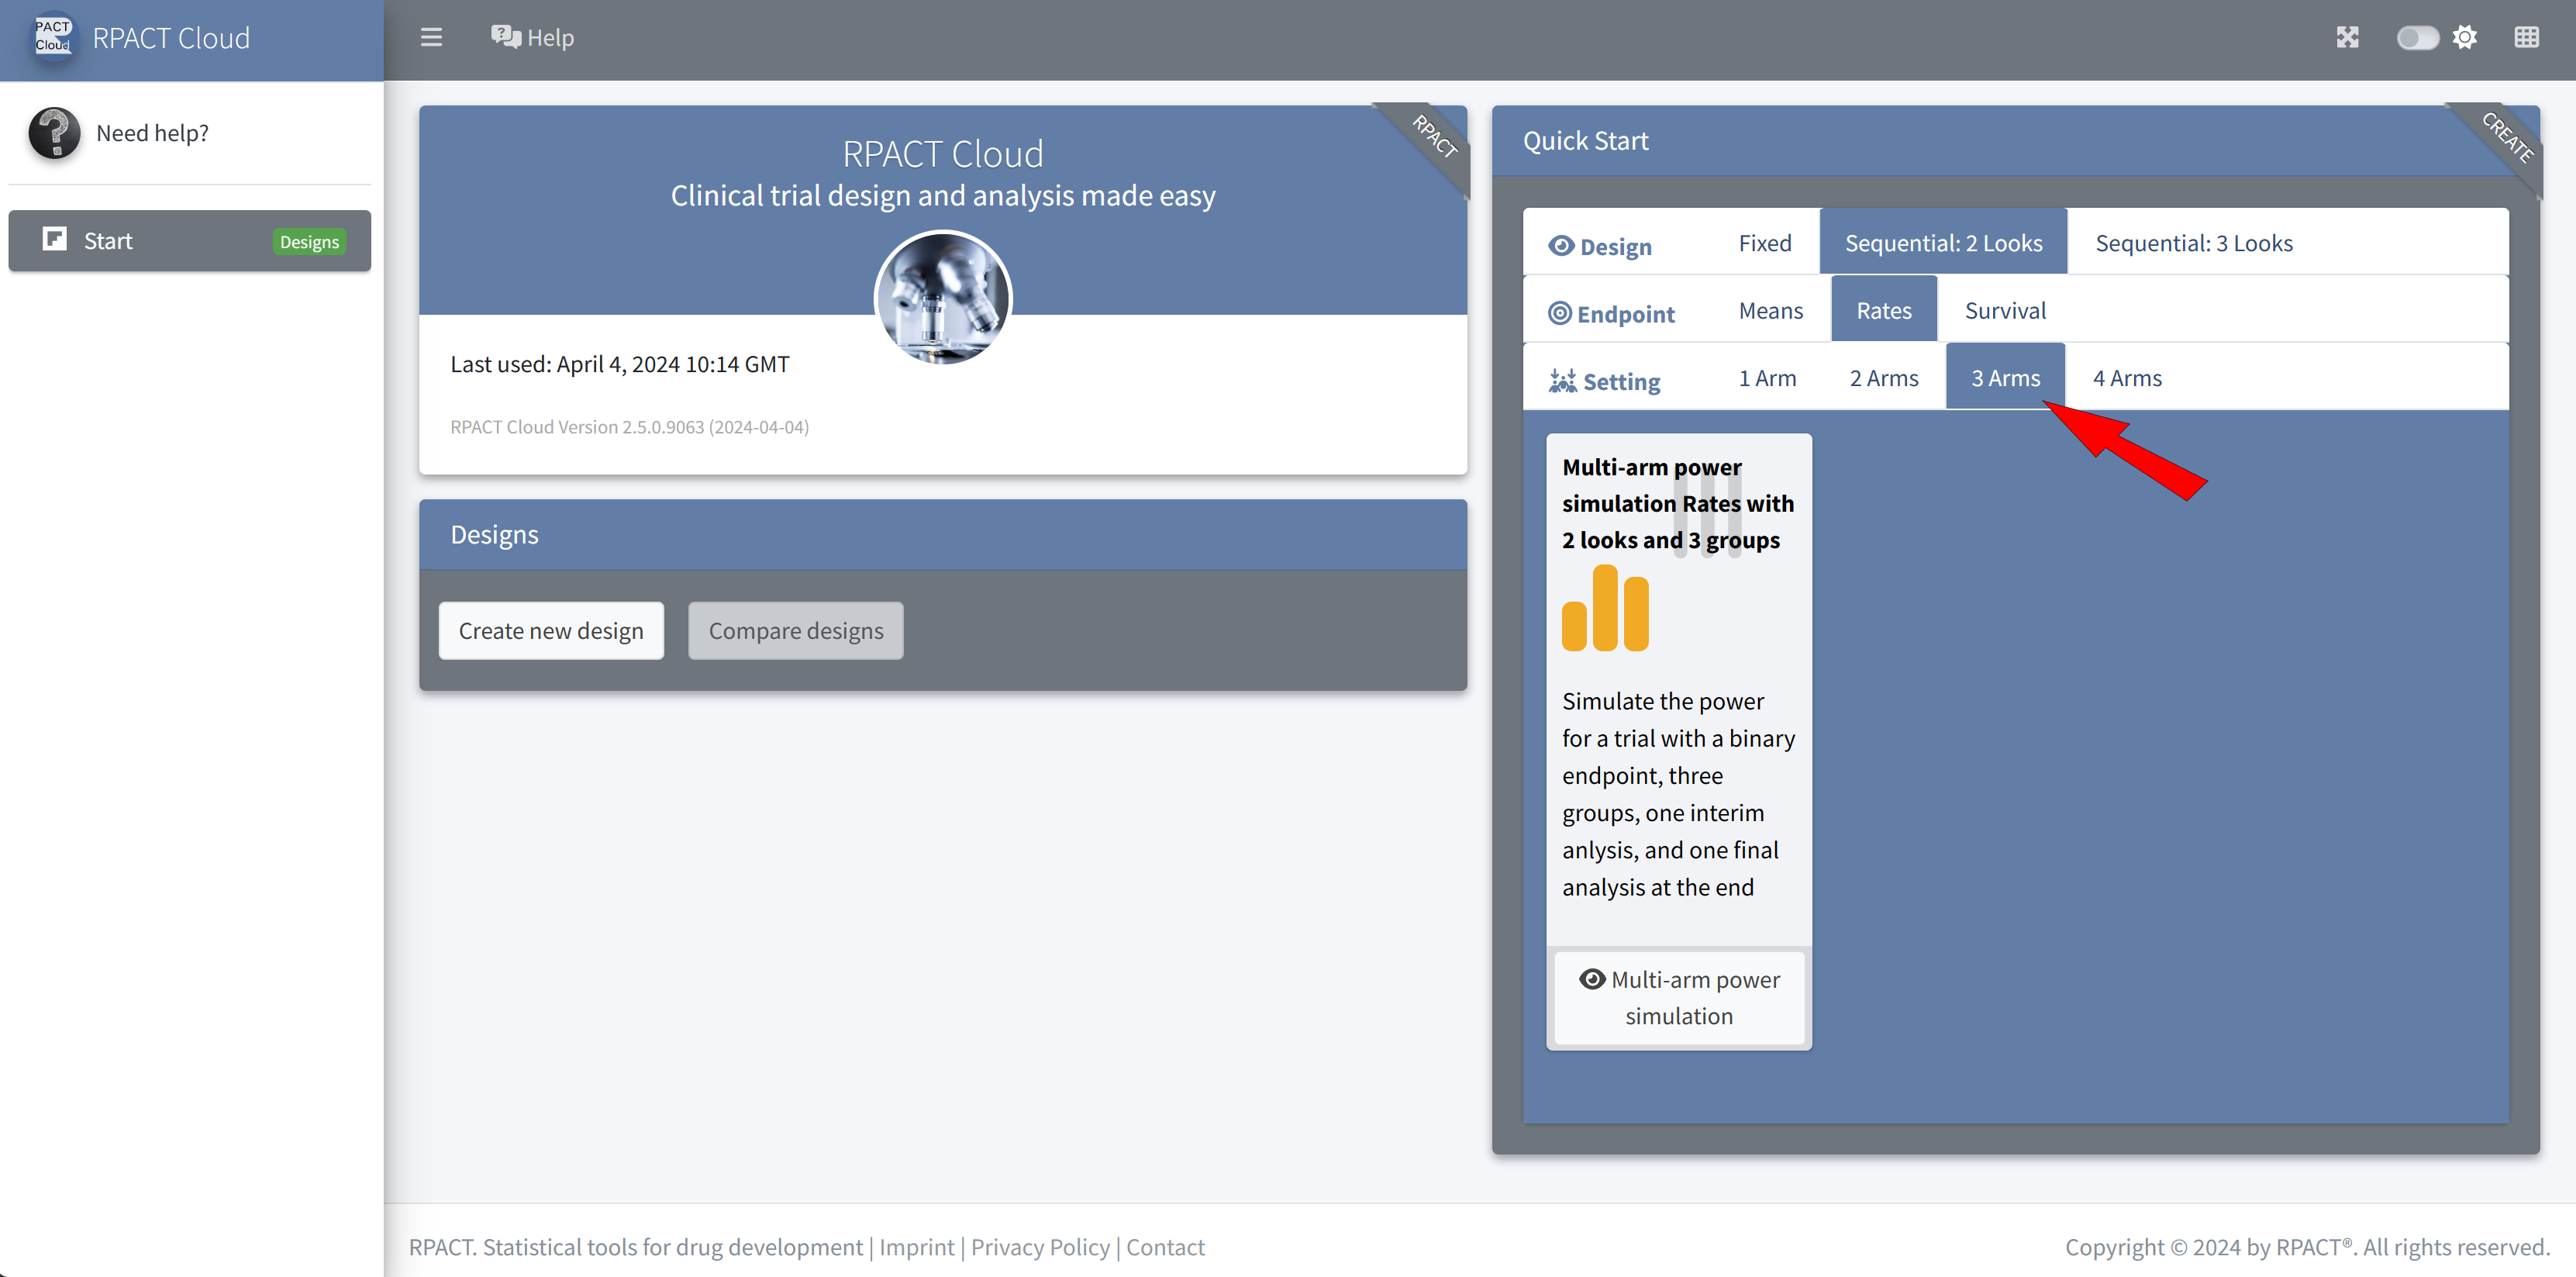
Task: Select the Fixed design option
Action: (x=1764, y=243)
